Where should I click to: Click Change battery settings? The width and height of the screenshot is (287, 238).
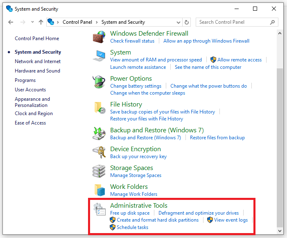(x=136, y=86)
